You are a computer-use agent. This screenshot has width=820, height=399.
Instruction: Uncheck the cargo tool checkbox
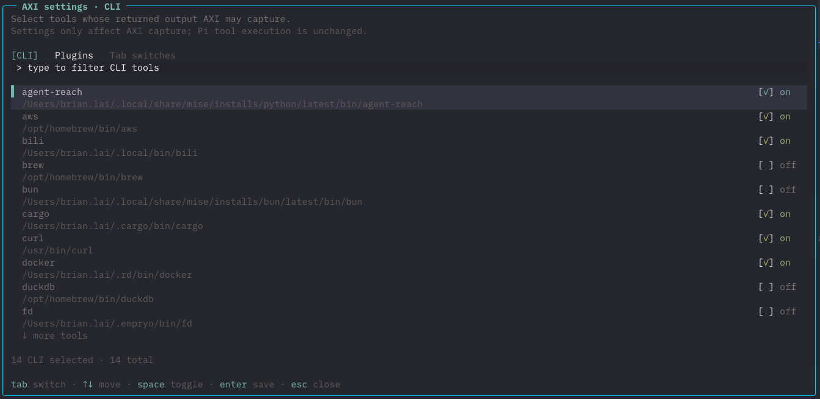coord(766,214)
